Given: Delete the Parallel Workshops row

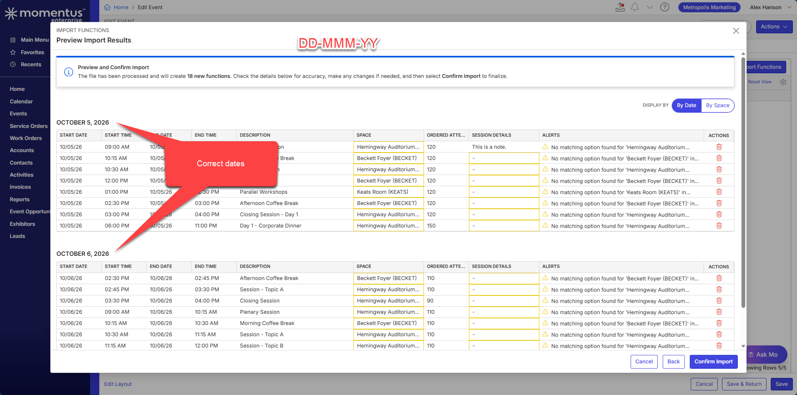Looking at the screenshot, I should (x=719, y=192).
